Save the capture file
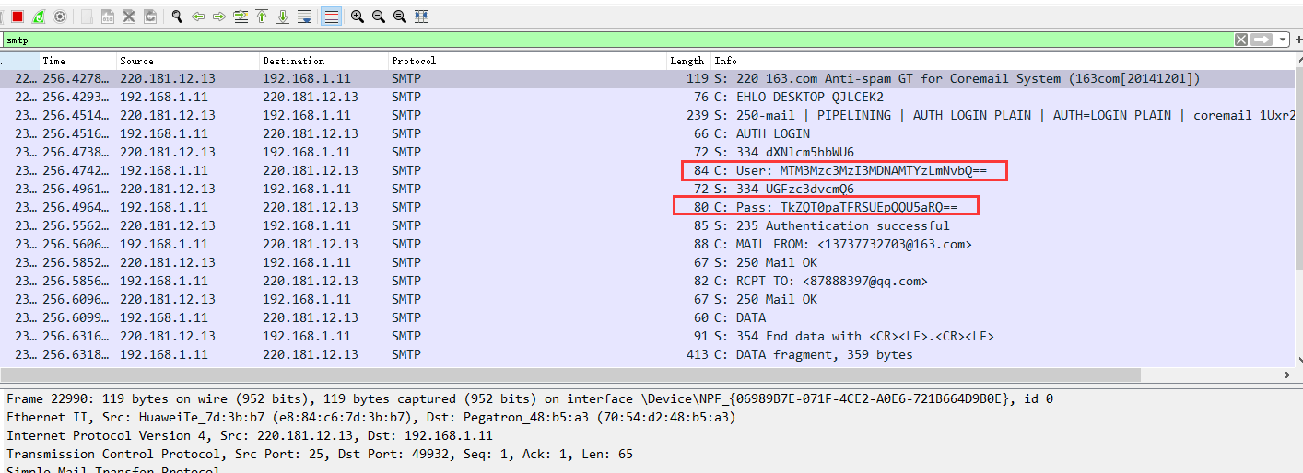This screenshot has height=473, width=1303. coord(107,17)
